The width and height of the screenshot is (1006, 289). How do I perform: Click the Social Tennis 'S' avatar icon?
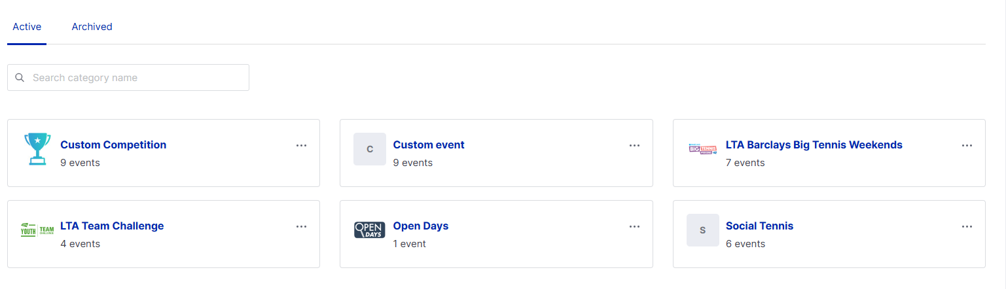tap(702, 230)
